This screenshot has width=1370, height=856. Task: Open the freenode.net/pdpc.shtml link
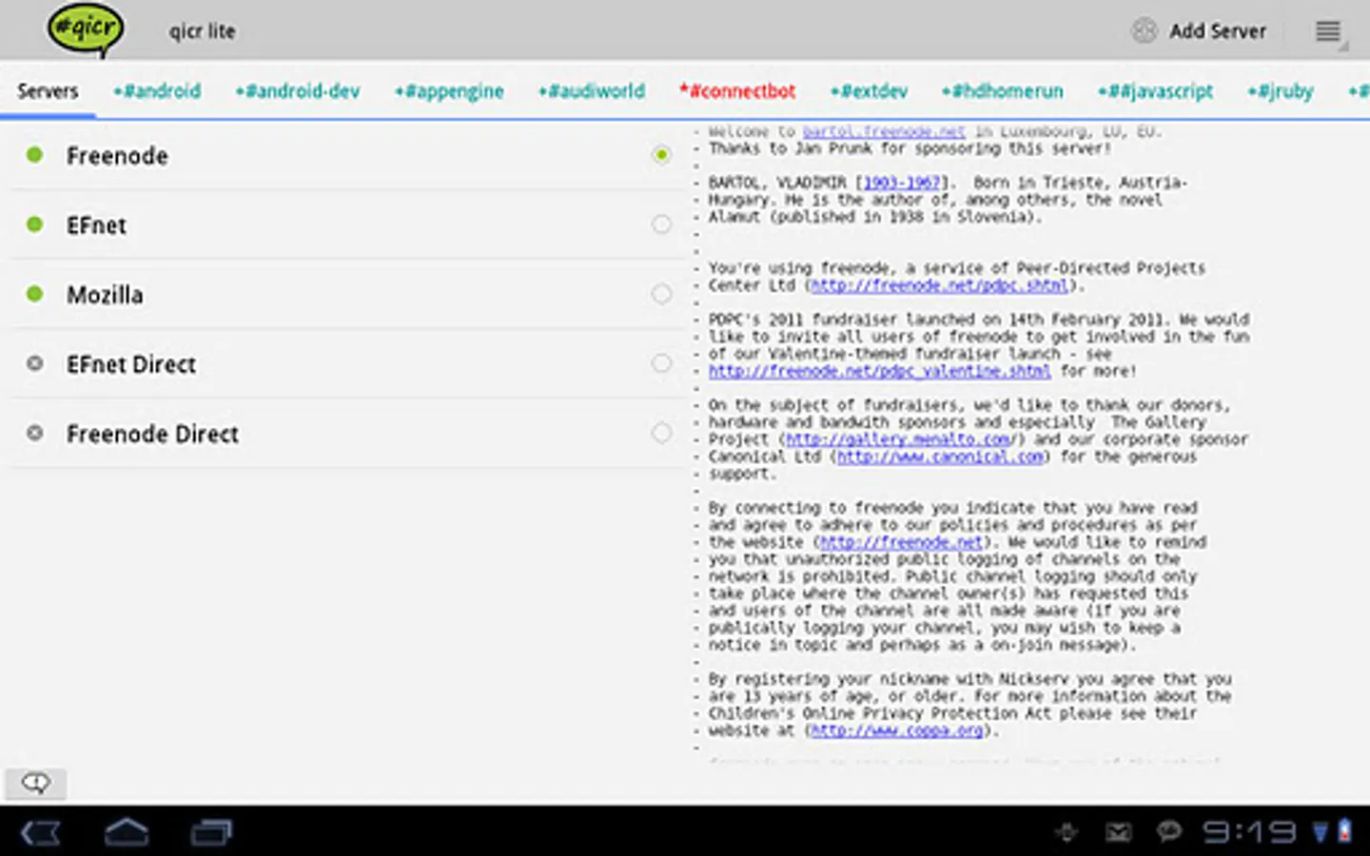[x=939, y=285]
